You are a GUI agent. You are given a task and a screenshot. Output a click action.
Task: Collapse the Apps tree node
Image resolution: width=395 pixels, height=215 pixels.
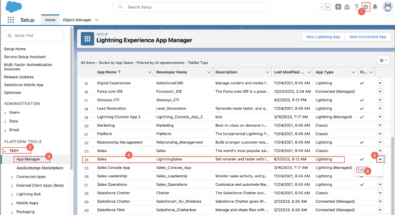click(x=5, y=151)
